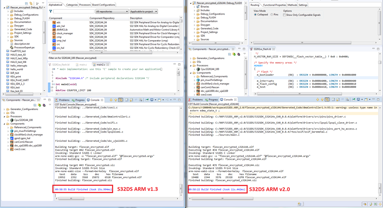
Task: Click the Description column header
Action: click(136, 18)
